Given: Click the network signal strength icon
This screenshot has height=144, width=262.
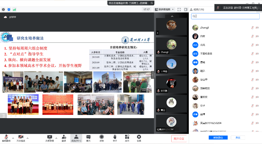Looking at the screenshot, I should tap(14, 9).
